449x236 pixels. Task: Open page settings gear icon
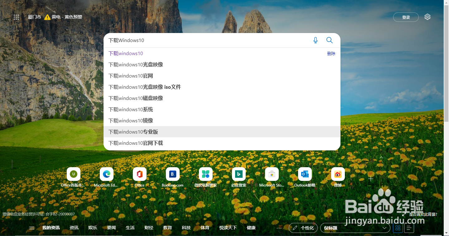427,17
